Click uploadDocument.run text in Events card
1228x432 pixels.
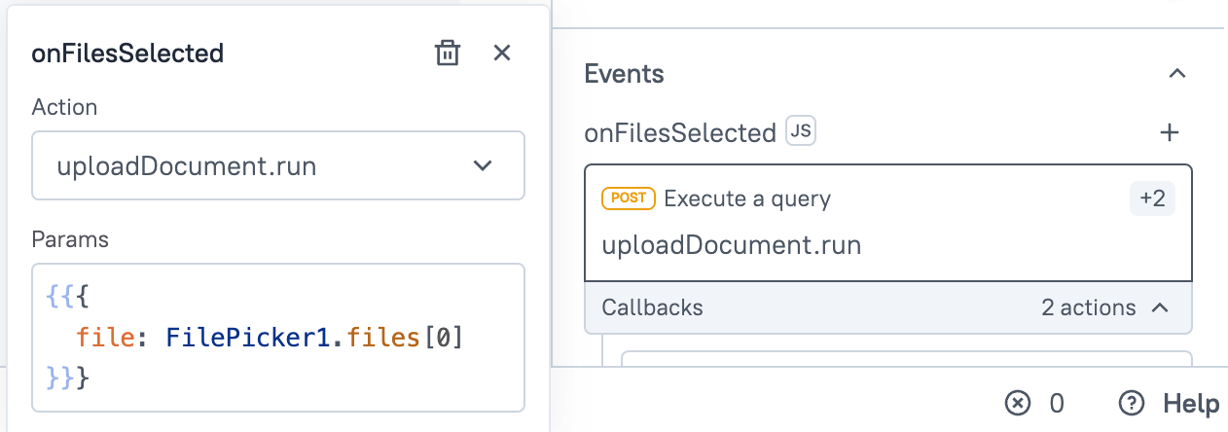pos(731,245)
